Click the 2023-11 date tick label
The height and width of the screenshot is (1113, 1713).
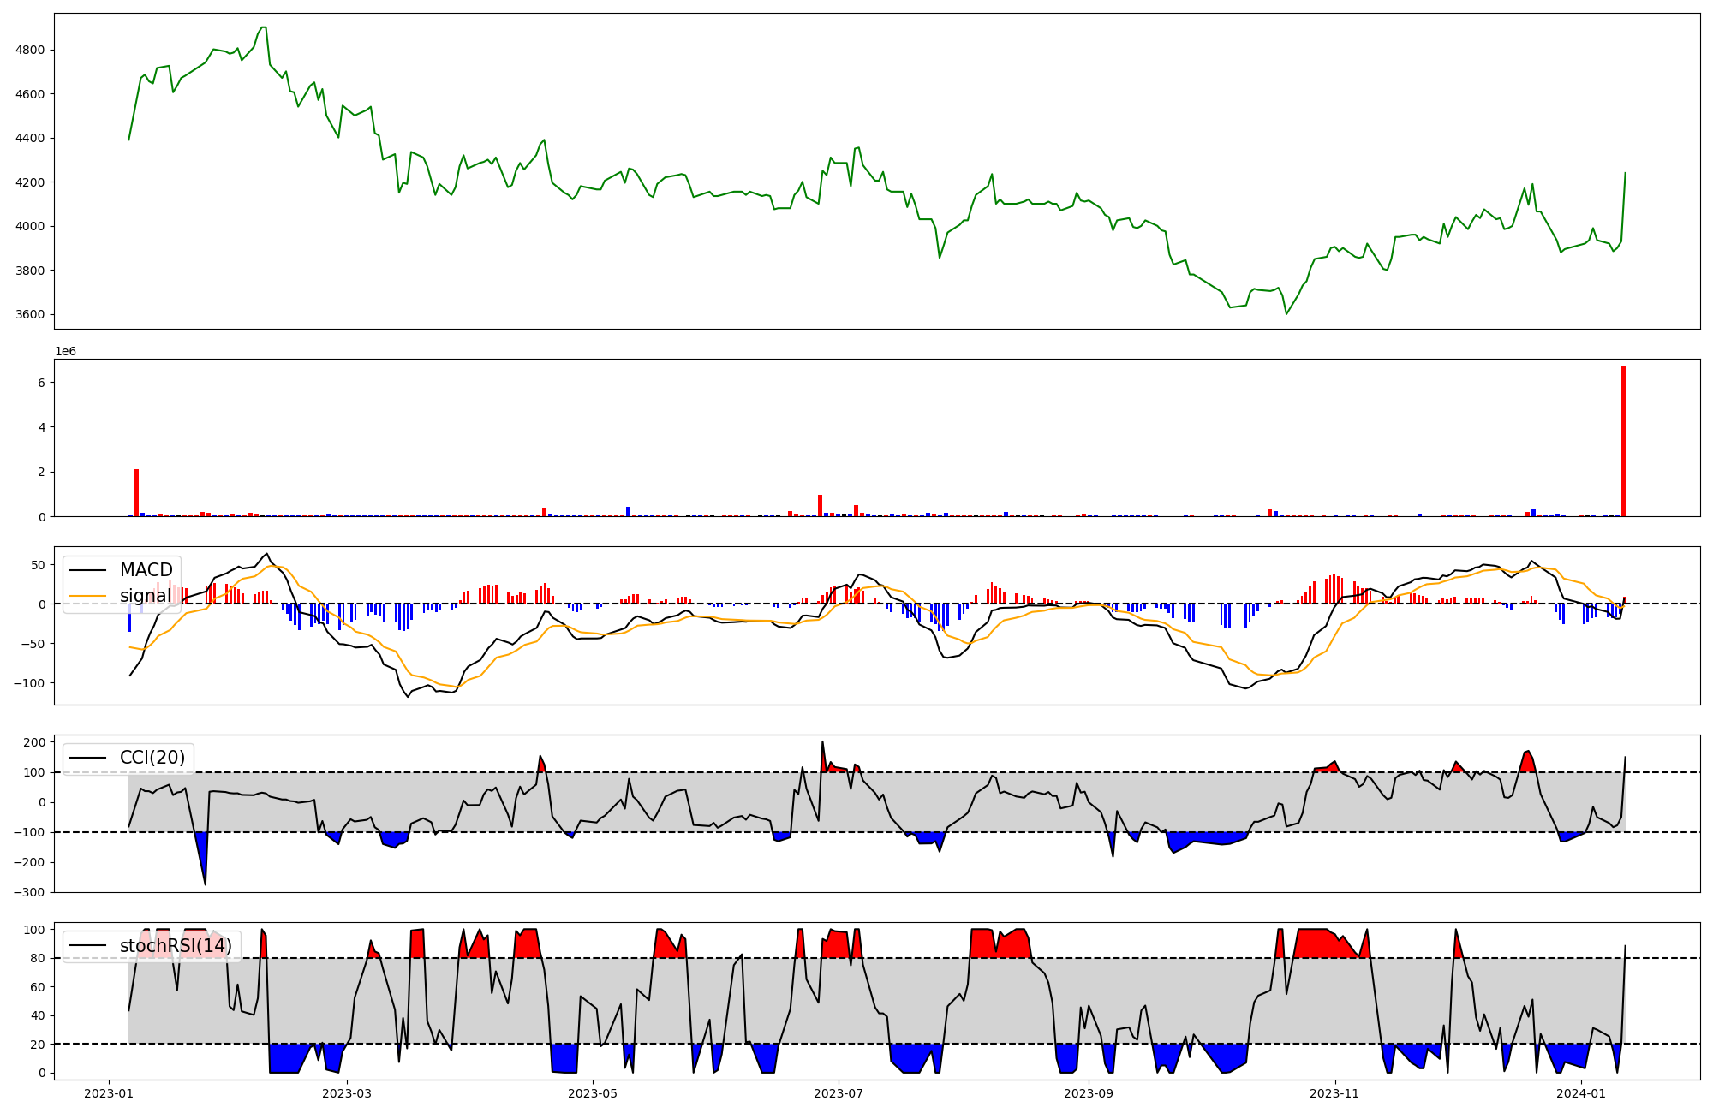[x=1334, y=1093]
